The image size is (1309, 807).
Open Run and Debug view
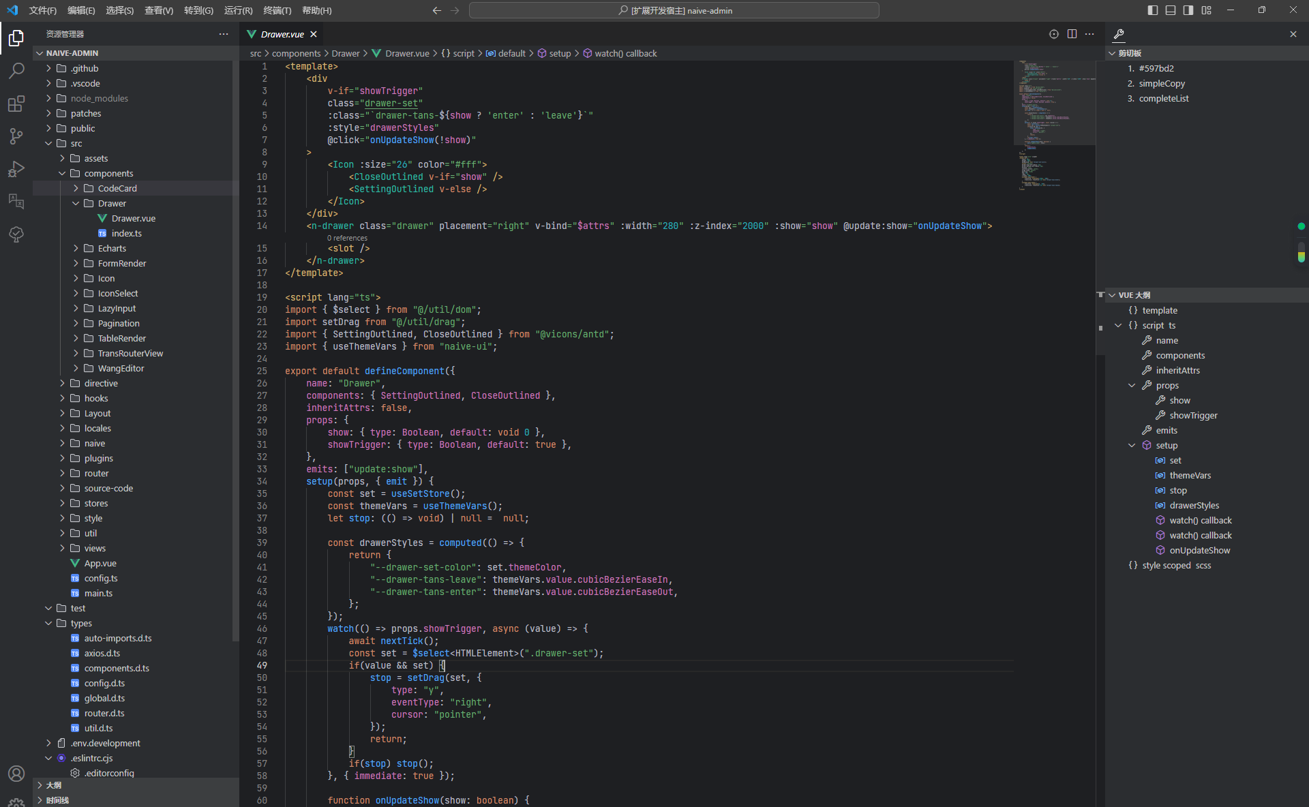click(x=16, y=169)
